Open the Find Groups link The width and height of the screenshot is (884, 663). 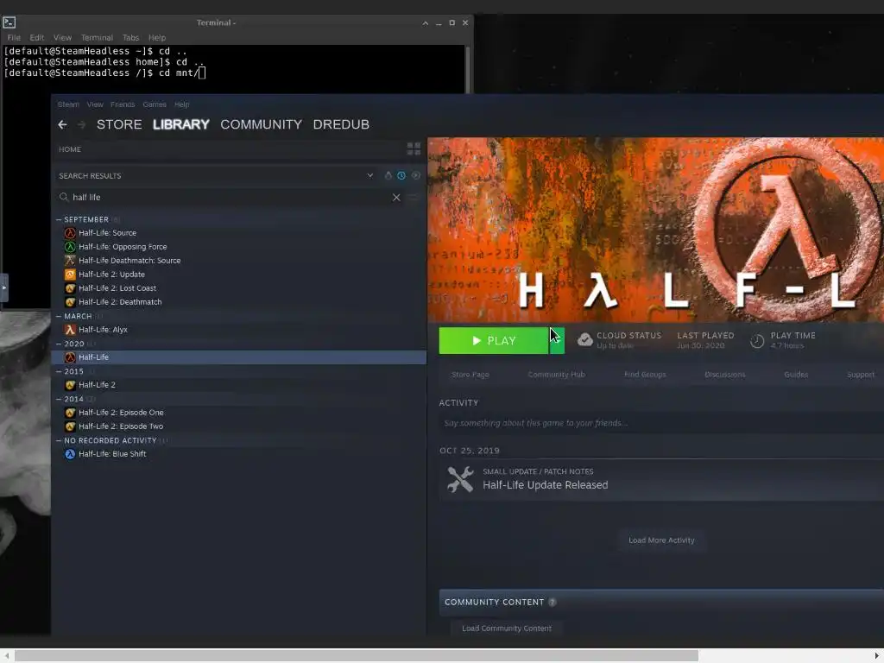[645, 375]
